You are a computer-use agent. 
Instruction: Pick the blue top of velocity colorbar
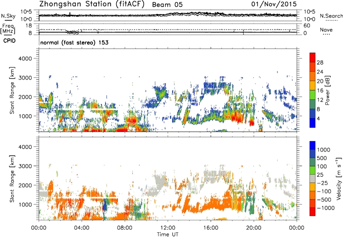[313, 145]
